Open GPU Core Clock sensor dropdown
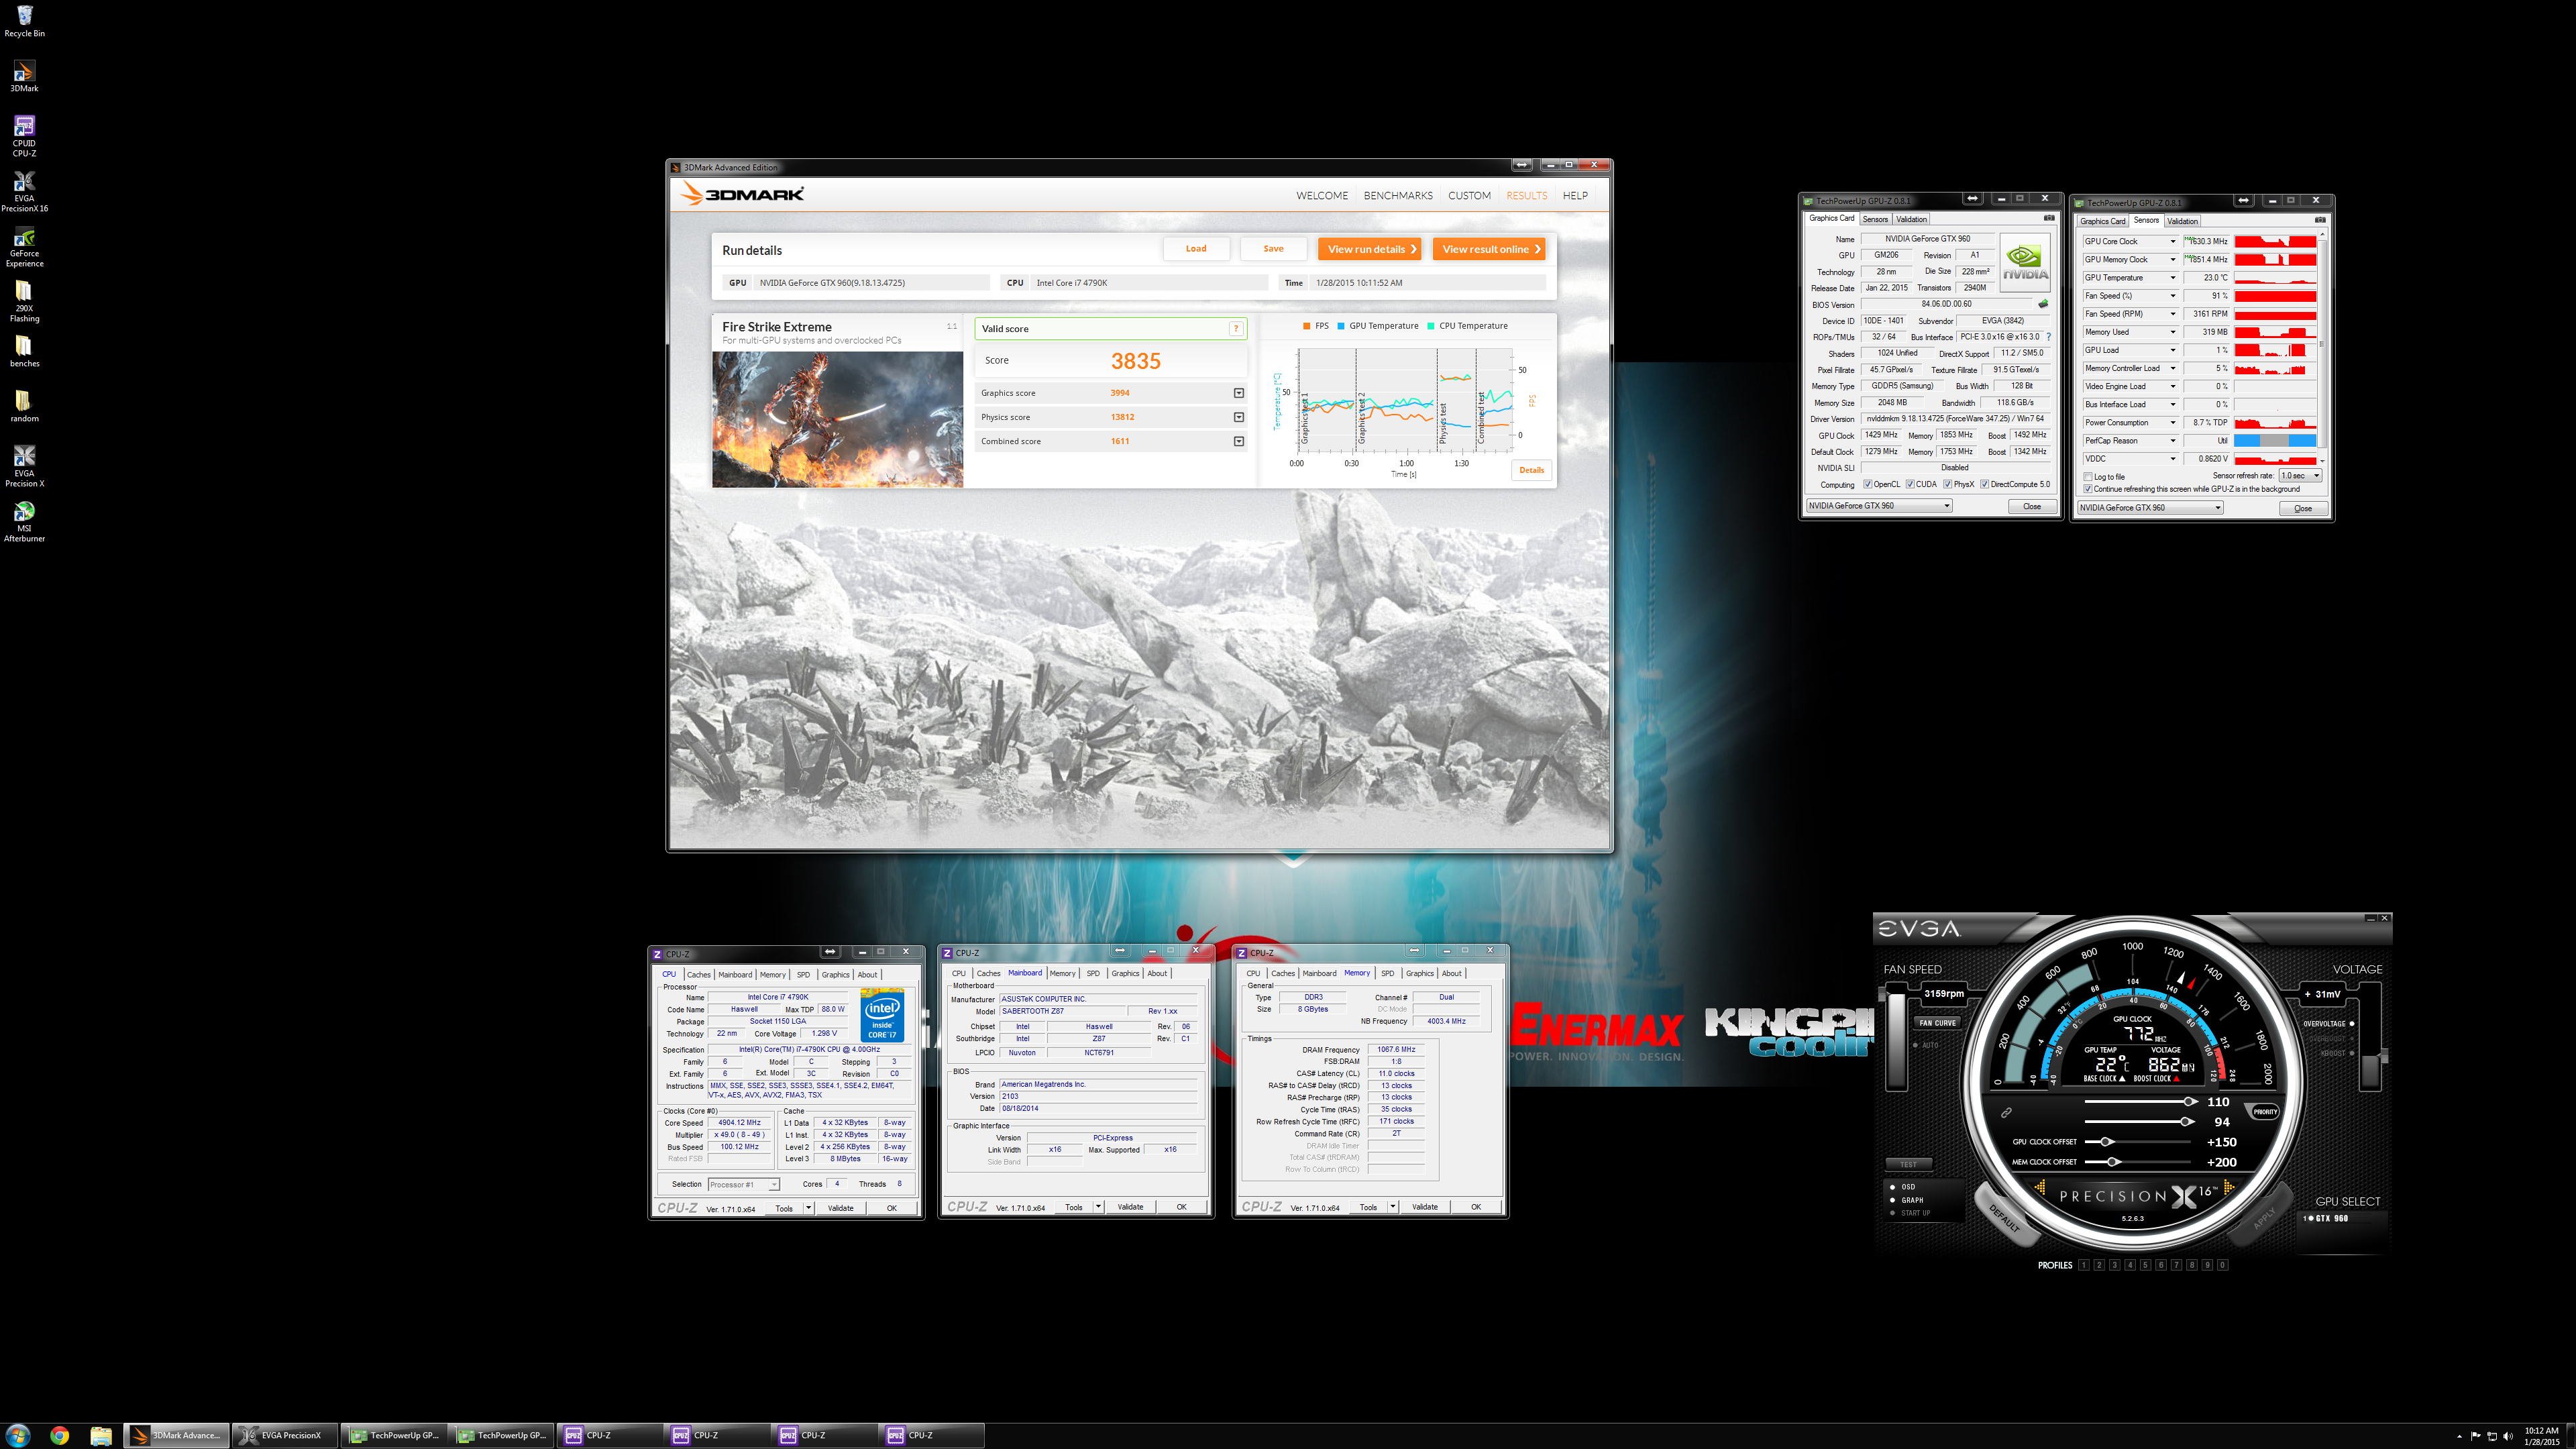This screenshot has width=2576, height=1449. click(2172, 242)
